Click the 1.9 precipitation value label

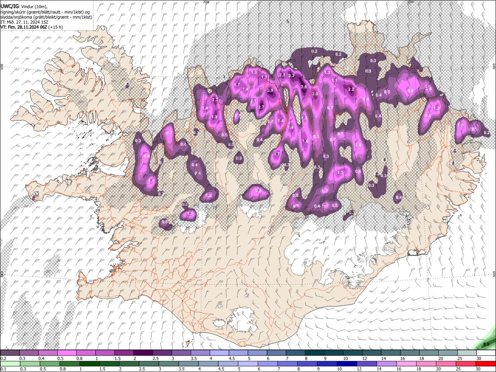point(214,117)
